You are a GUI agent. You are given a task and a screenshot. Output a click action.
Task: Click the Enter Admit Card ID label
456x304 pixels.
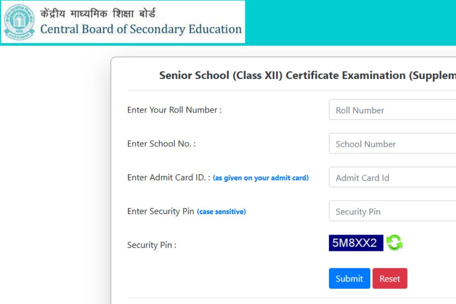coord(167,177)
